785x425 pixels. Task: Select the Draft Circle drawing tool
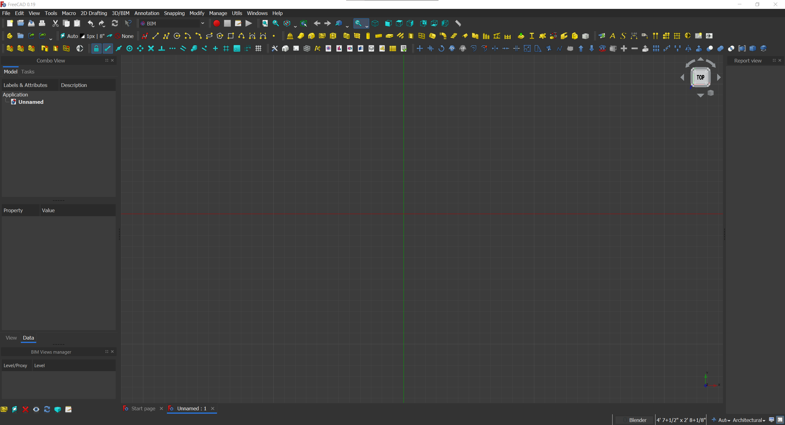tap(177, 36)
